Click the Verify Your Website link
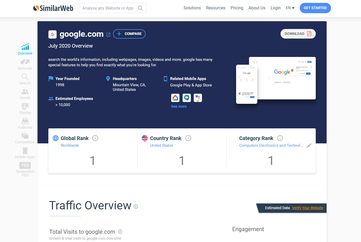This screenshot has width=361, height=242. tap(307, 208)
